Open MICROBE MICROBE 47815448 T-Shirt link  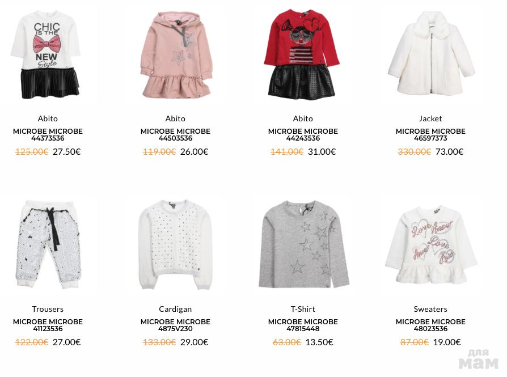[x=303, y=325]
